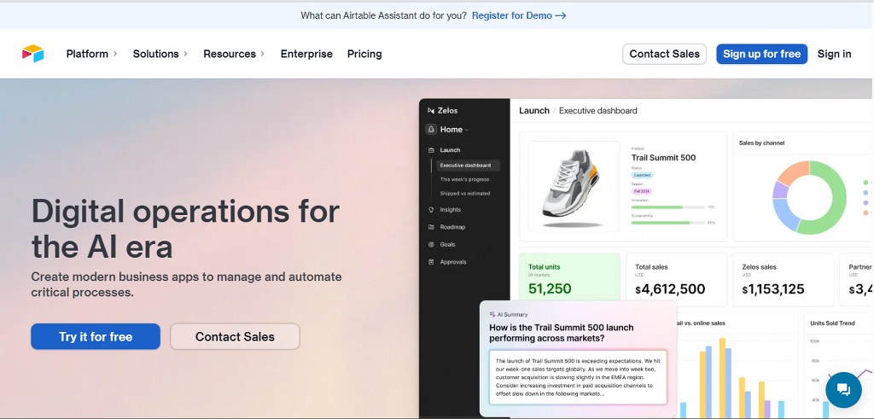Image resolution: width=874 pixels, height=419 pixels.
Task: Open the Enterprise page
Action: [306, 54]
